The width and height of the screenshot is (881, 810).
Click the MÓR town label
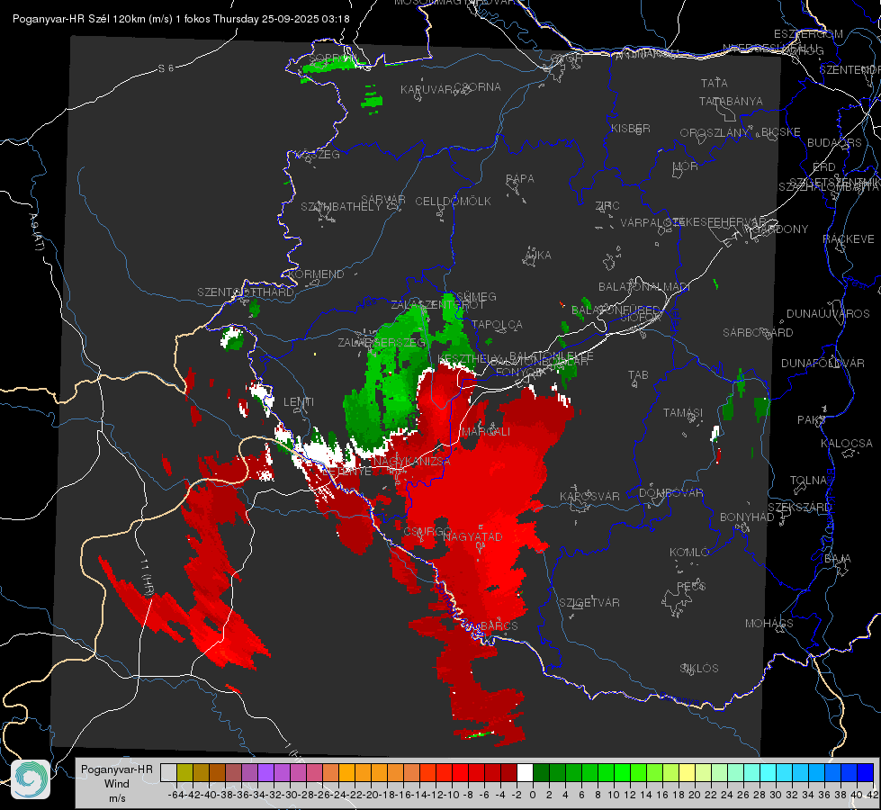tap(685, 166)
